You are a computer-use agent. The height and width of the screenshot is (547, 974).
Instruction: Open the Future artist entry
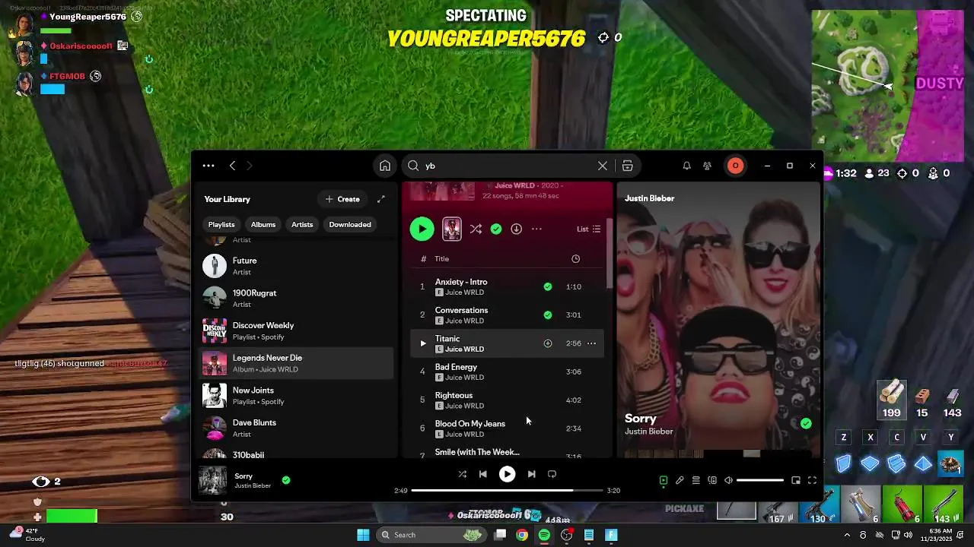click(x=297, y=266)
